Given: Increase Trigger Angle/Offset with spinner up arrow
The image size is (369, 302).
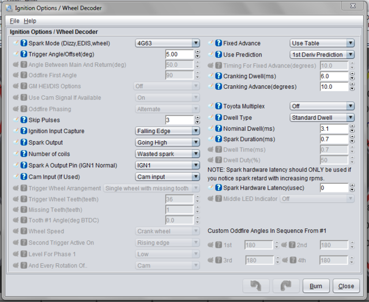Looking at the screenshot, I should (197, 52).
